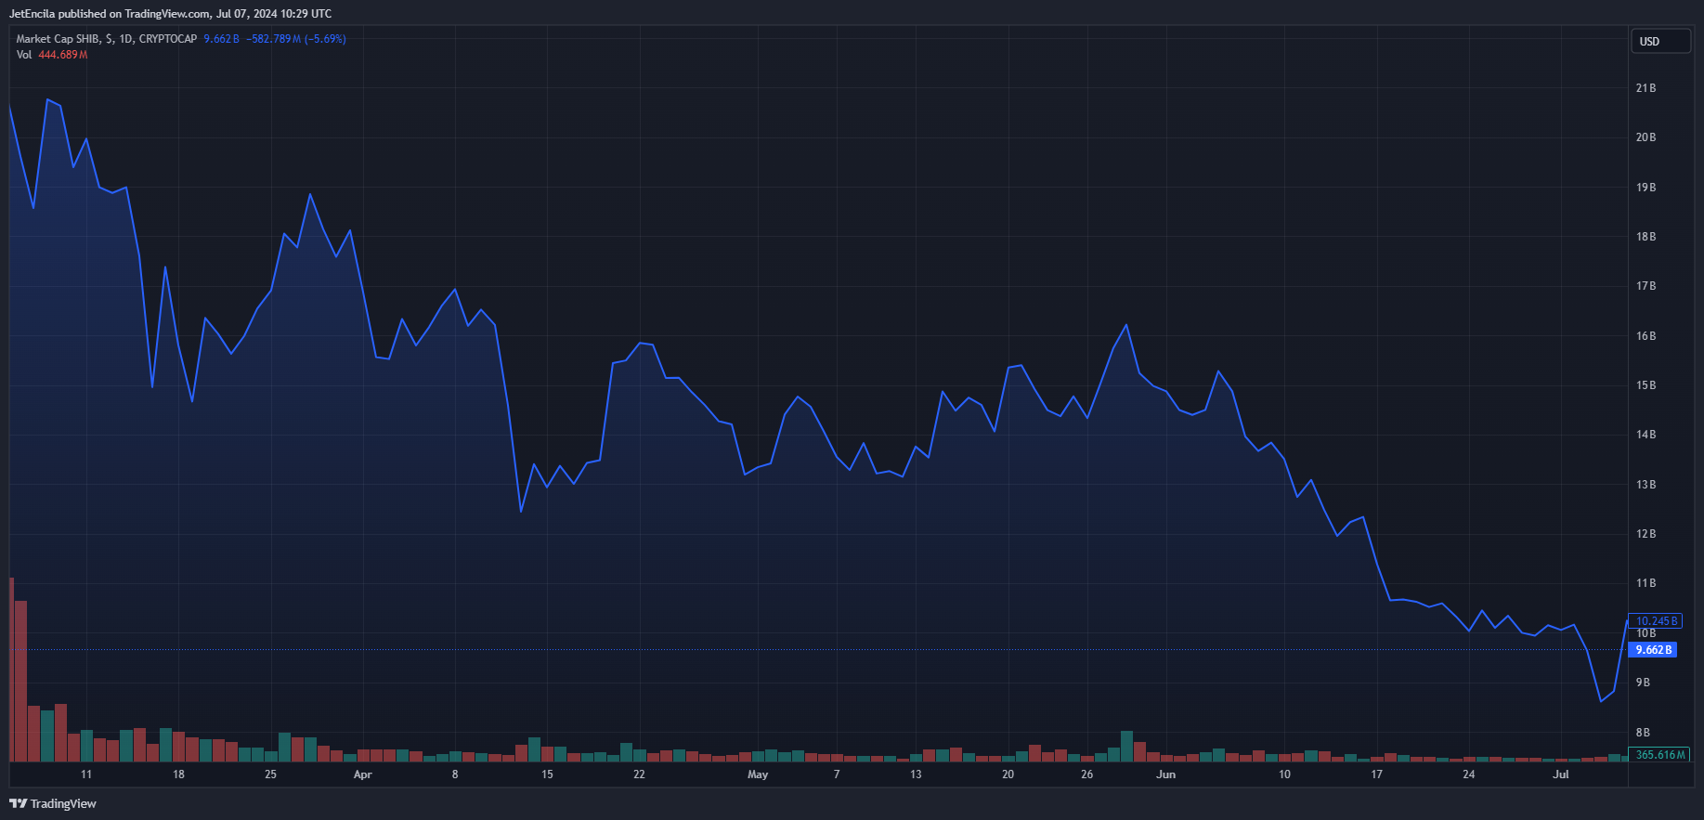
Task: Click the 444.689 M volume value
Action: tap(62, 55)
